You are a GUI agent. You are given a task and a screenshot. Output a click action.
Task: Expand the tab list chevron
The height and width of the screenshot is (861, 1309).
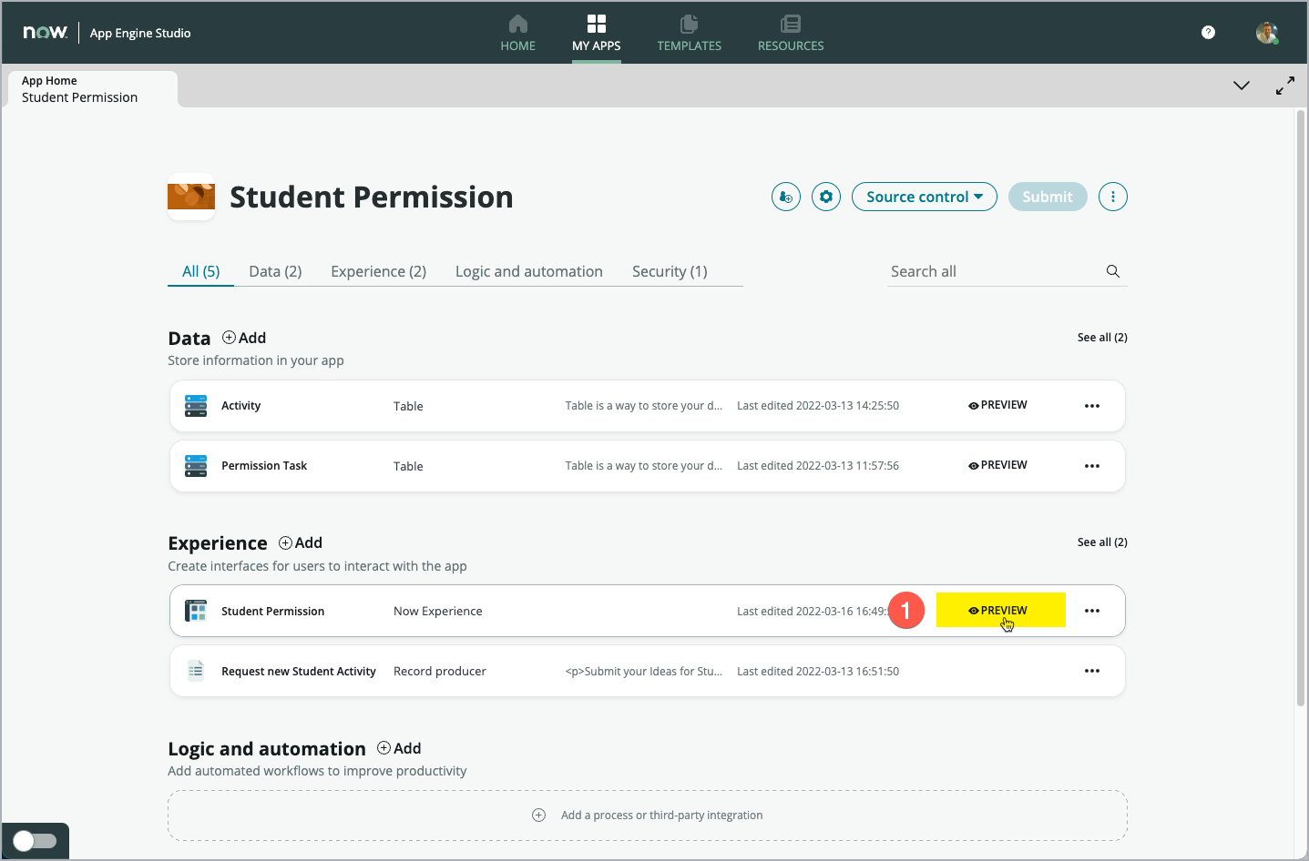click(x=1241, y=86)
